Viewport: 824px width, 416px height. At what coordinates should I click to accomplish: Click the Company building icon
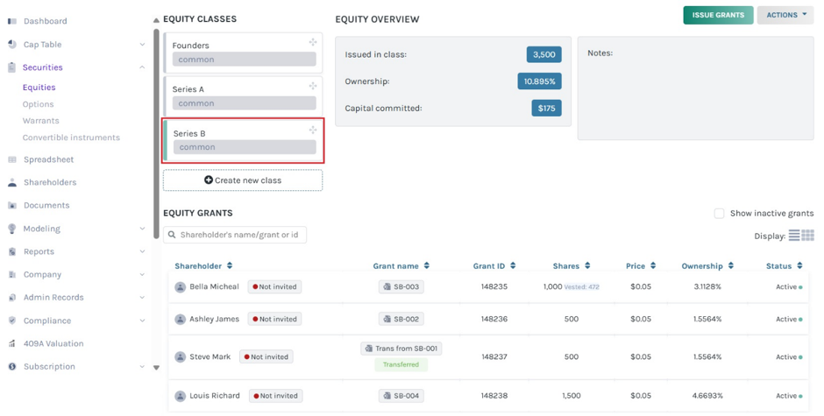click(12, 275)
